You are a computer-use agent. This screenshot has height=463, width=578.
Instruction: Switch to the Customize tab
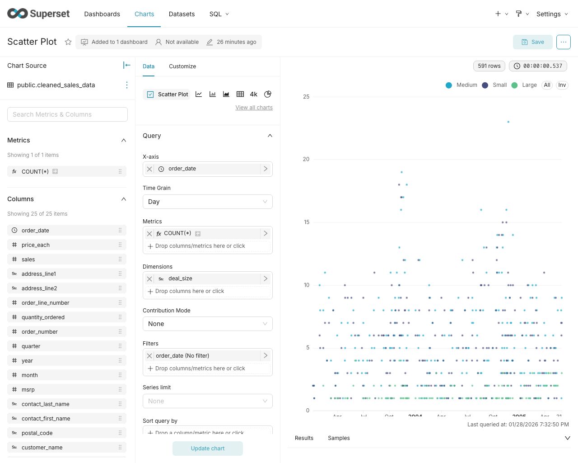point(182,66)
